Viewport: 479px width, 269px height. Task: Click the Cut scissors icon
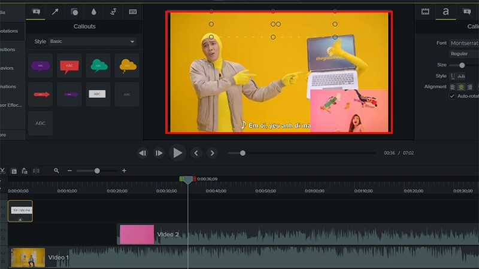click(2, 171)
